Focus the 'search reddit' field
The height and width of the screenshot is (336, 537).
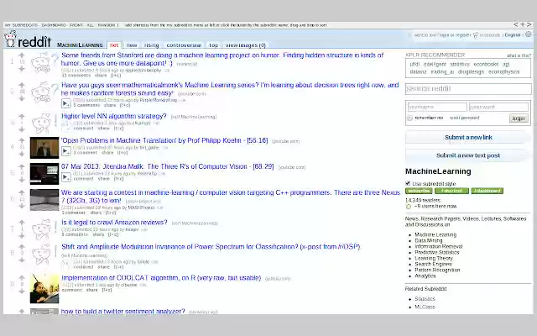tap(468, 89)
